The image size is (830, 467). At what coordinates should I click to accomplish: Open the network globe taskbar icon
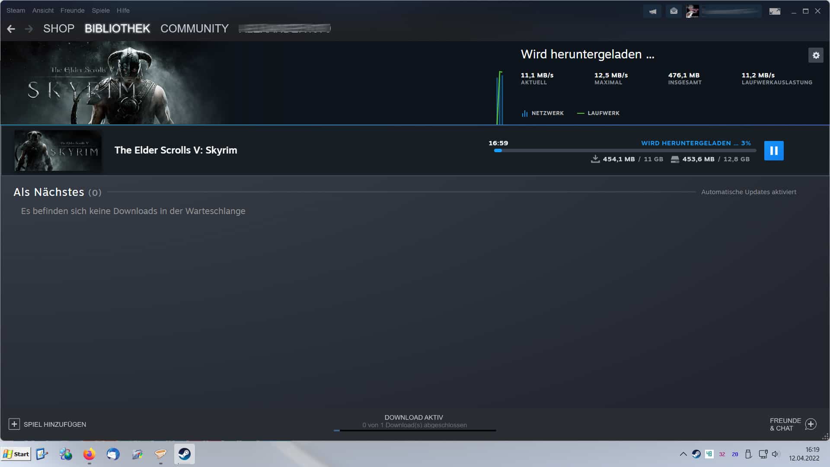point(66,454)
